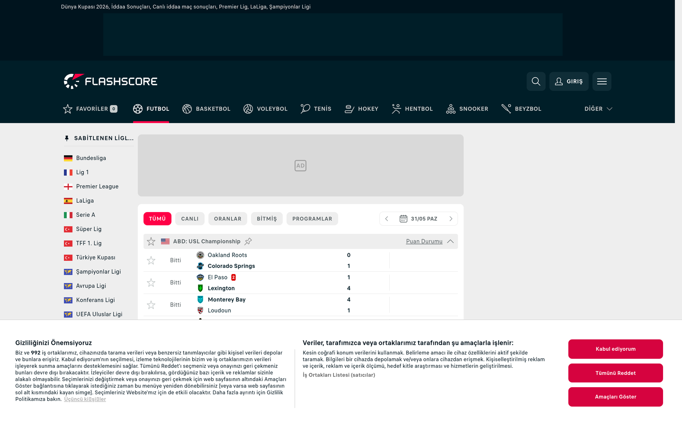The width and height of the screenshot is (682, 426).
Task: Click the pin icon beside USL Championship
Action: coord(248,241)
